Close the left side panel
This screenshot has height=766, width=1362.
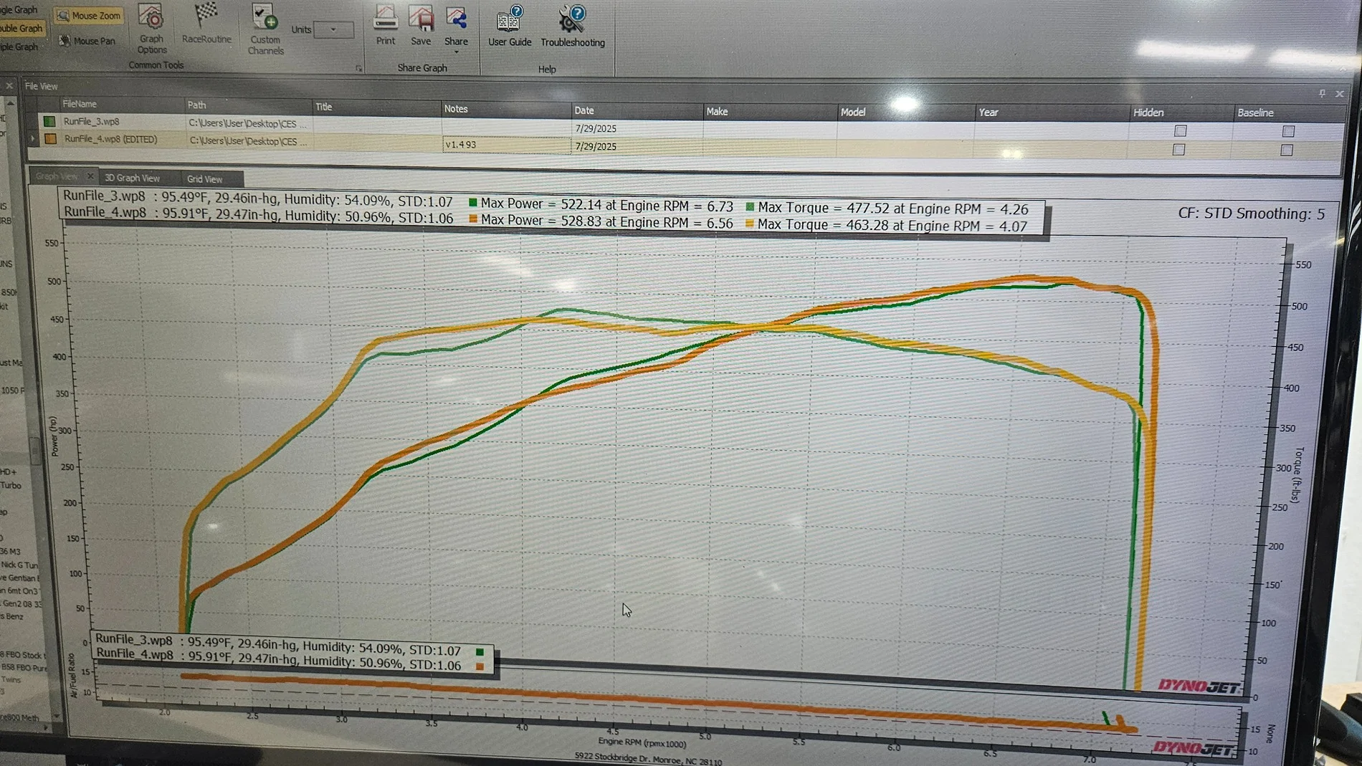point(9,86)
